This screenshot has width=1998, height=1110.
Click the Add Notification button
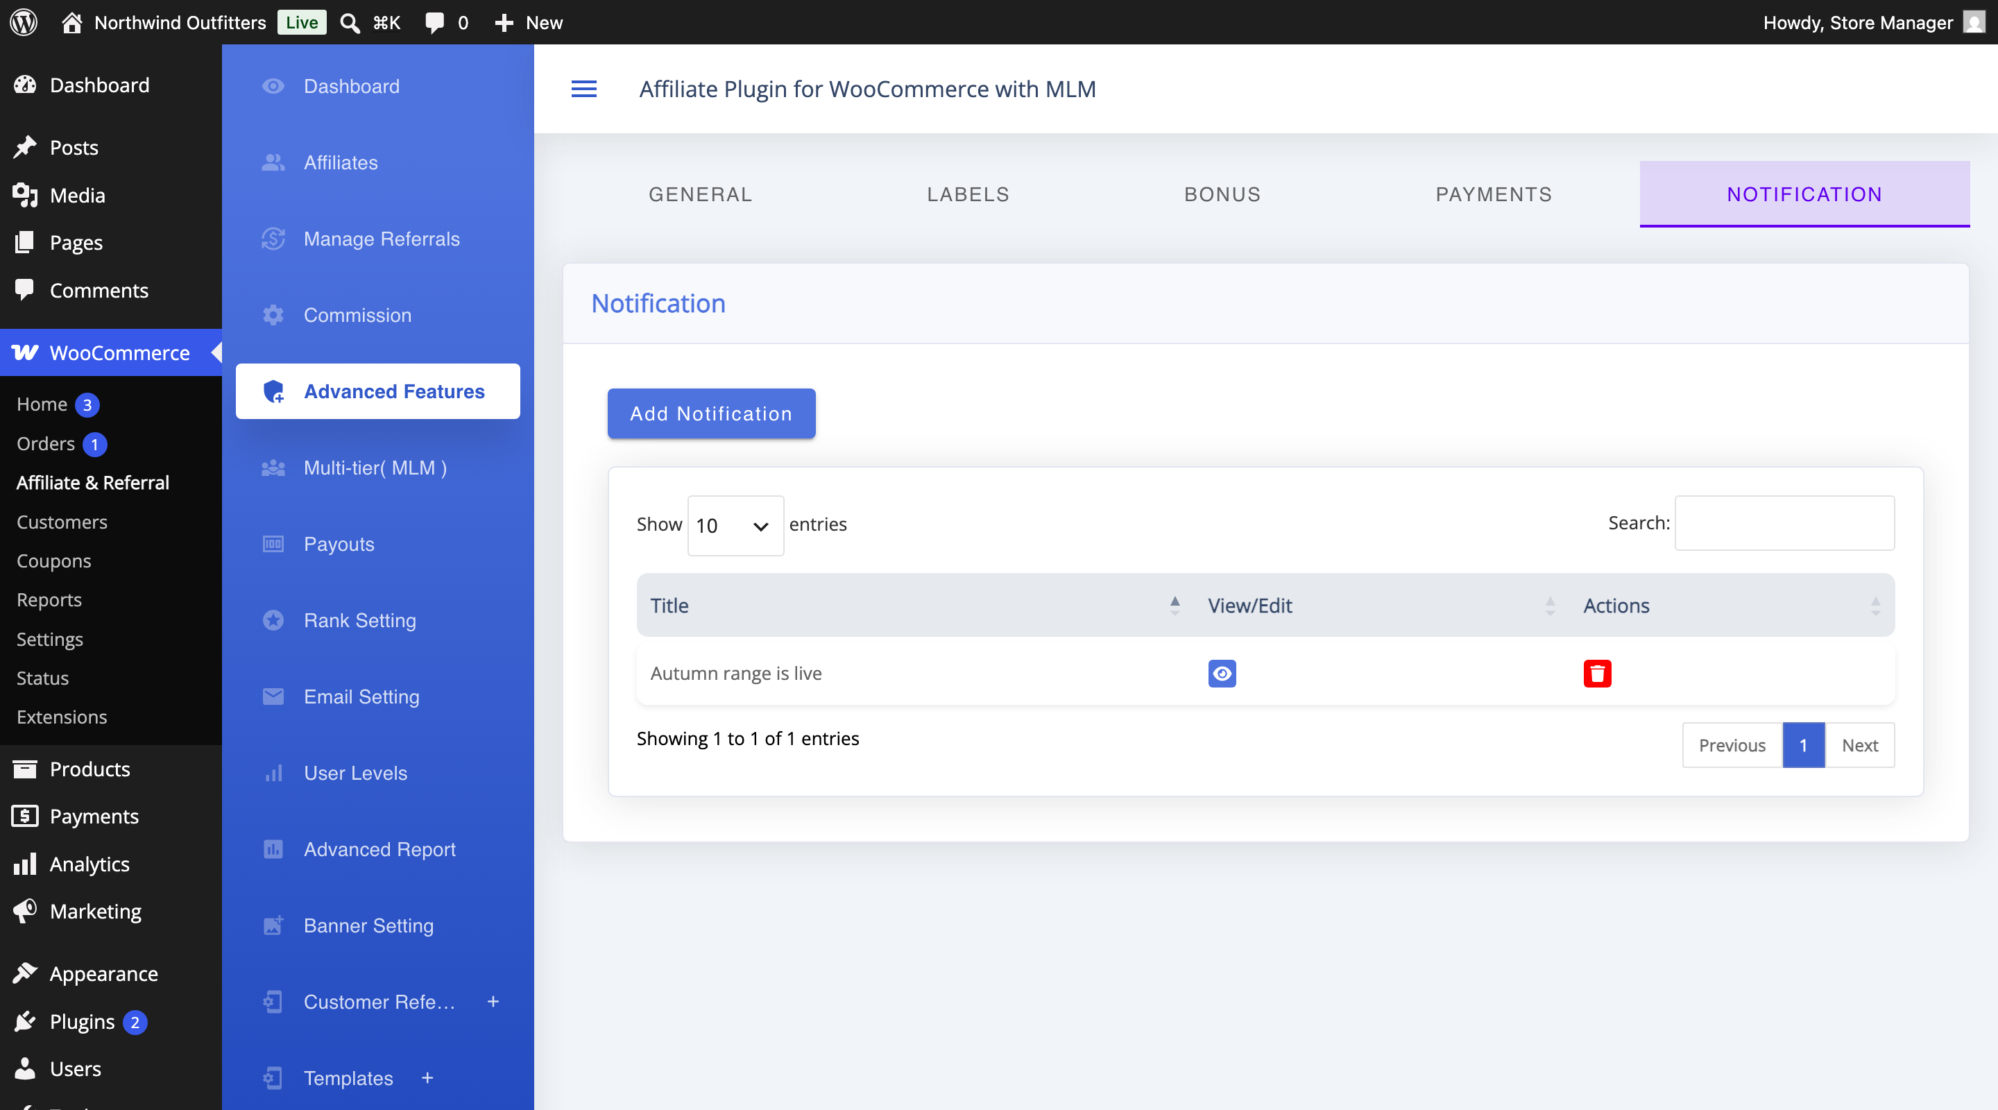[x=711, y=413]
